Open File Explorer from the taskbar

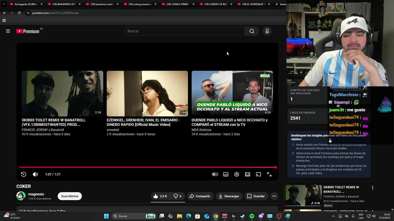[179, 216]
